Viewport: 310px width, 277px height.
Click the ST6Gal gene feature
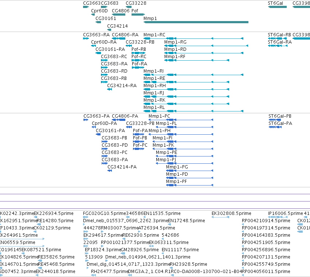click(x=277, y=7)
